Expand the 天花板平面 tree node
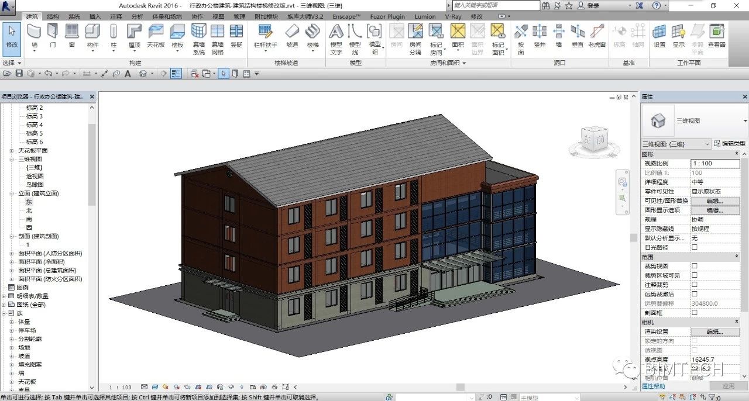 (x=12, y=150)
